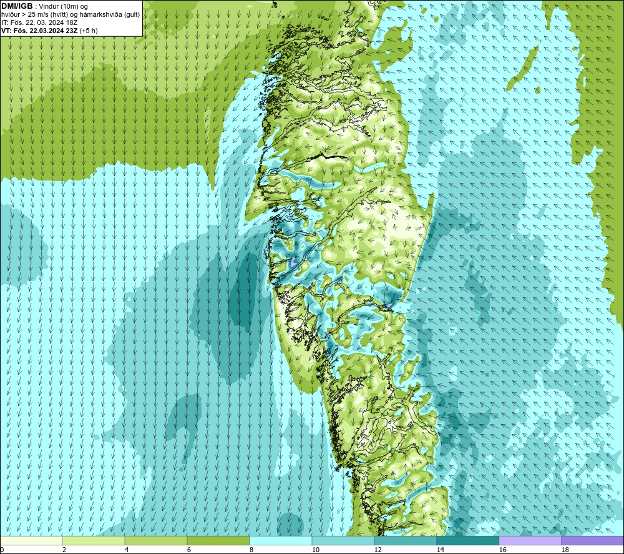Viewport: 624px width, 554px height.
Task: Pick the olive green 6–8 m/s swatch
Action: (218, 540)
